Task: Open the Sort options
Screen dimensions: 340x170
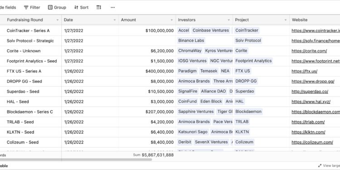Action: pos(81,7)
